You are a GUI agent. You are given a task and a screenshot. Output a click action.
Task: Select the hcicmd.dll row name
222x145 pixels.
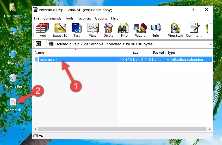coord(48,59)
